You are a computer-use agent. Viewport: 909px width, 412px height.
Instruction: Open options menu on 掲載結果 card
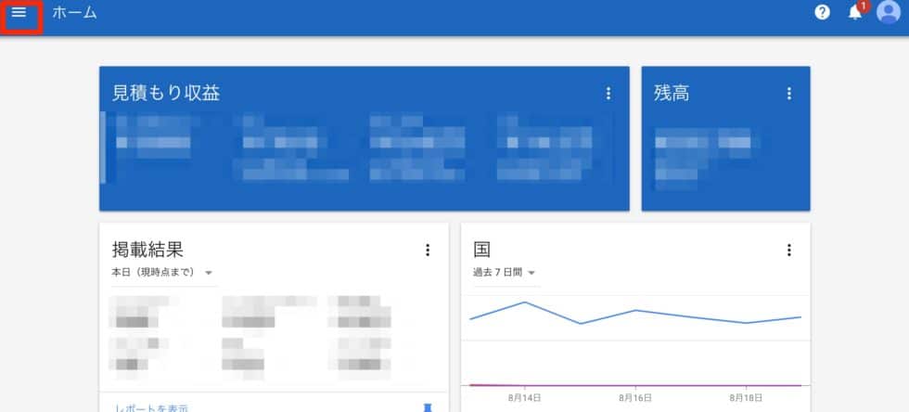click(428, 251)
